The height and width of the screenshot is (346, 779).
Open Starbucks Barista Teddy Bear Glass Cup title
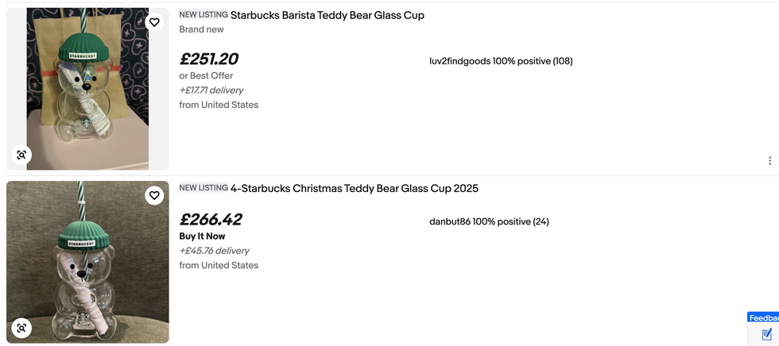coord(327,15)
